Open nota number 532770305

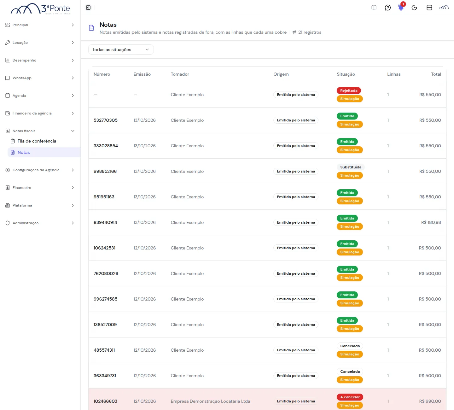click(x=106, y=120)
